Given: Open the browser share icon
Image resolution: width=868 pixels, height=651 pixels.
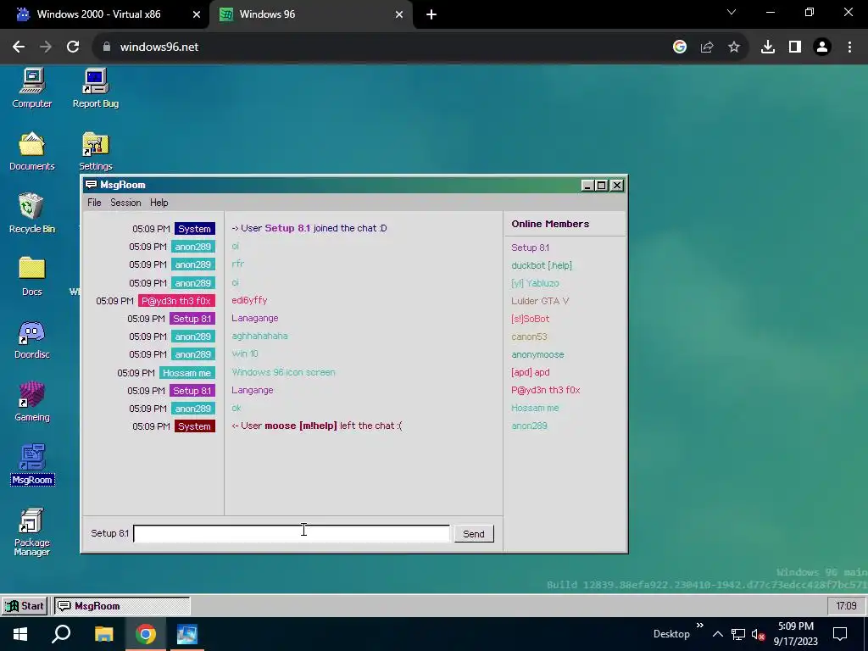Looking at the screenshot, I should (707, 47).
